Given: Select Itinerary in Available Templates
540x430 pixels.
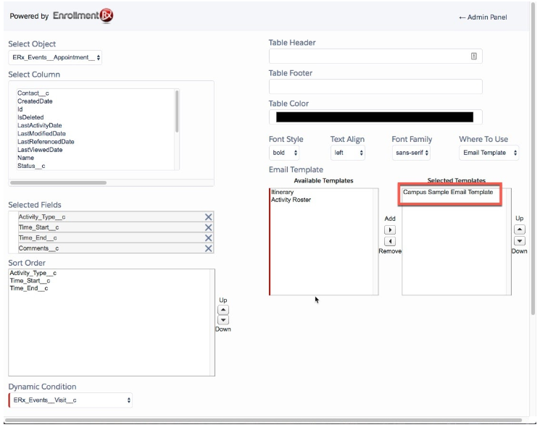Looking at the screenshot, I should point(283,192).
